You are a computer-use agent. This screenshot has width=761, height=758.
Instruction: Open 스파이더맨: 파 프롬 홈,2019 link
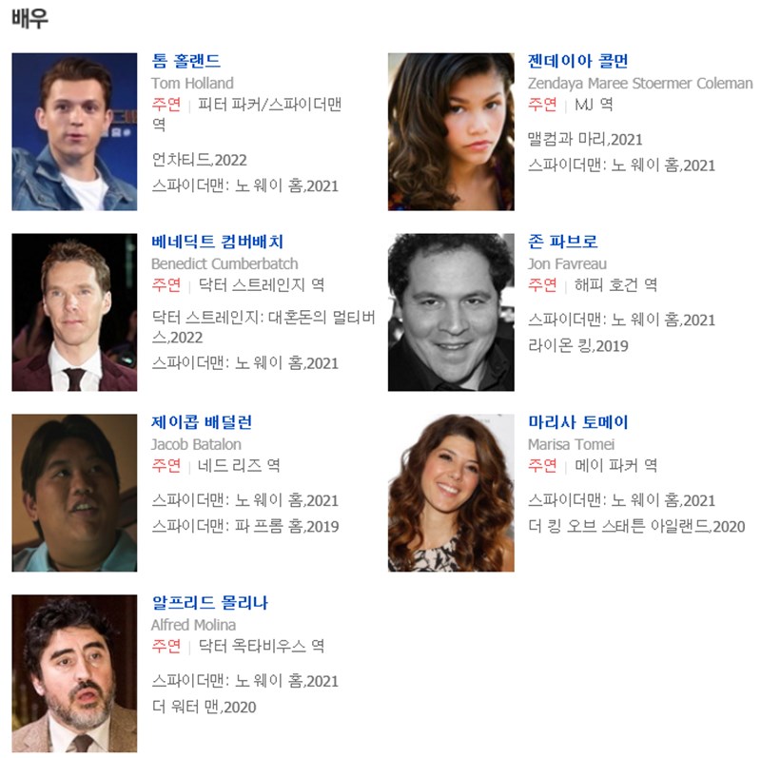point(245,526)
